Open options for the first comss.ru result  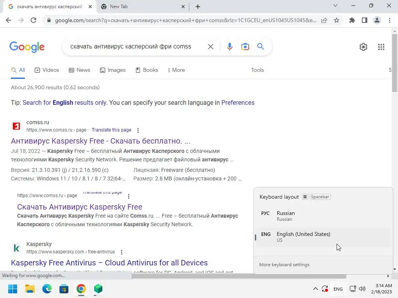point(138,130)
